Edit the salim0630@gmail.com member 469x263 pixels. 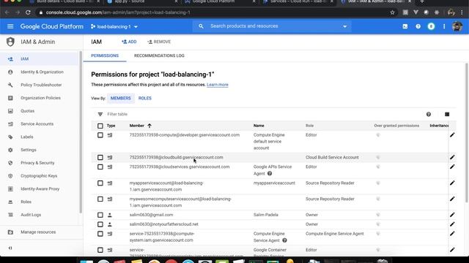(452, 215)
